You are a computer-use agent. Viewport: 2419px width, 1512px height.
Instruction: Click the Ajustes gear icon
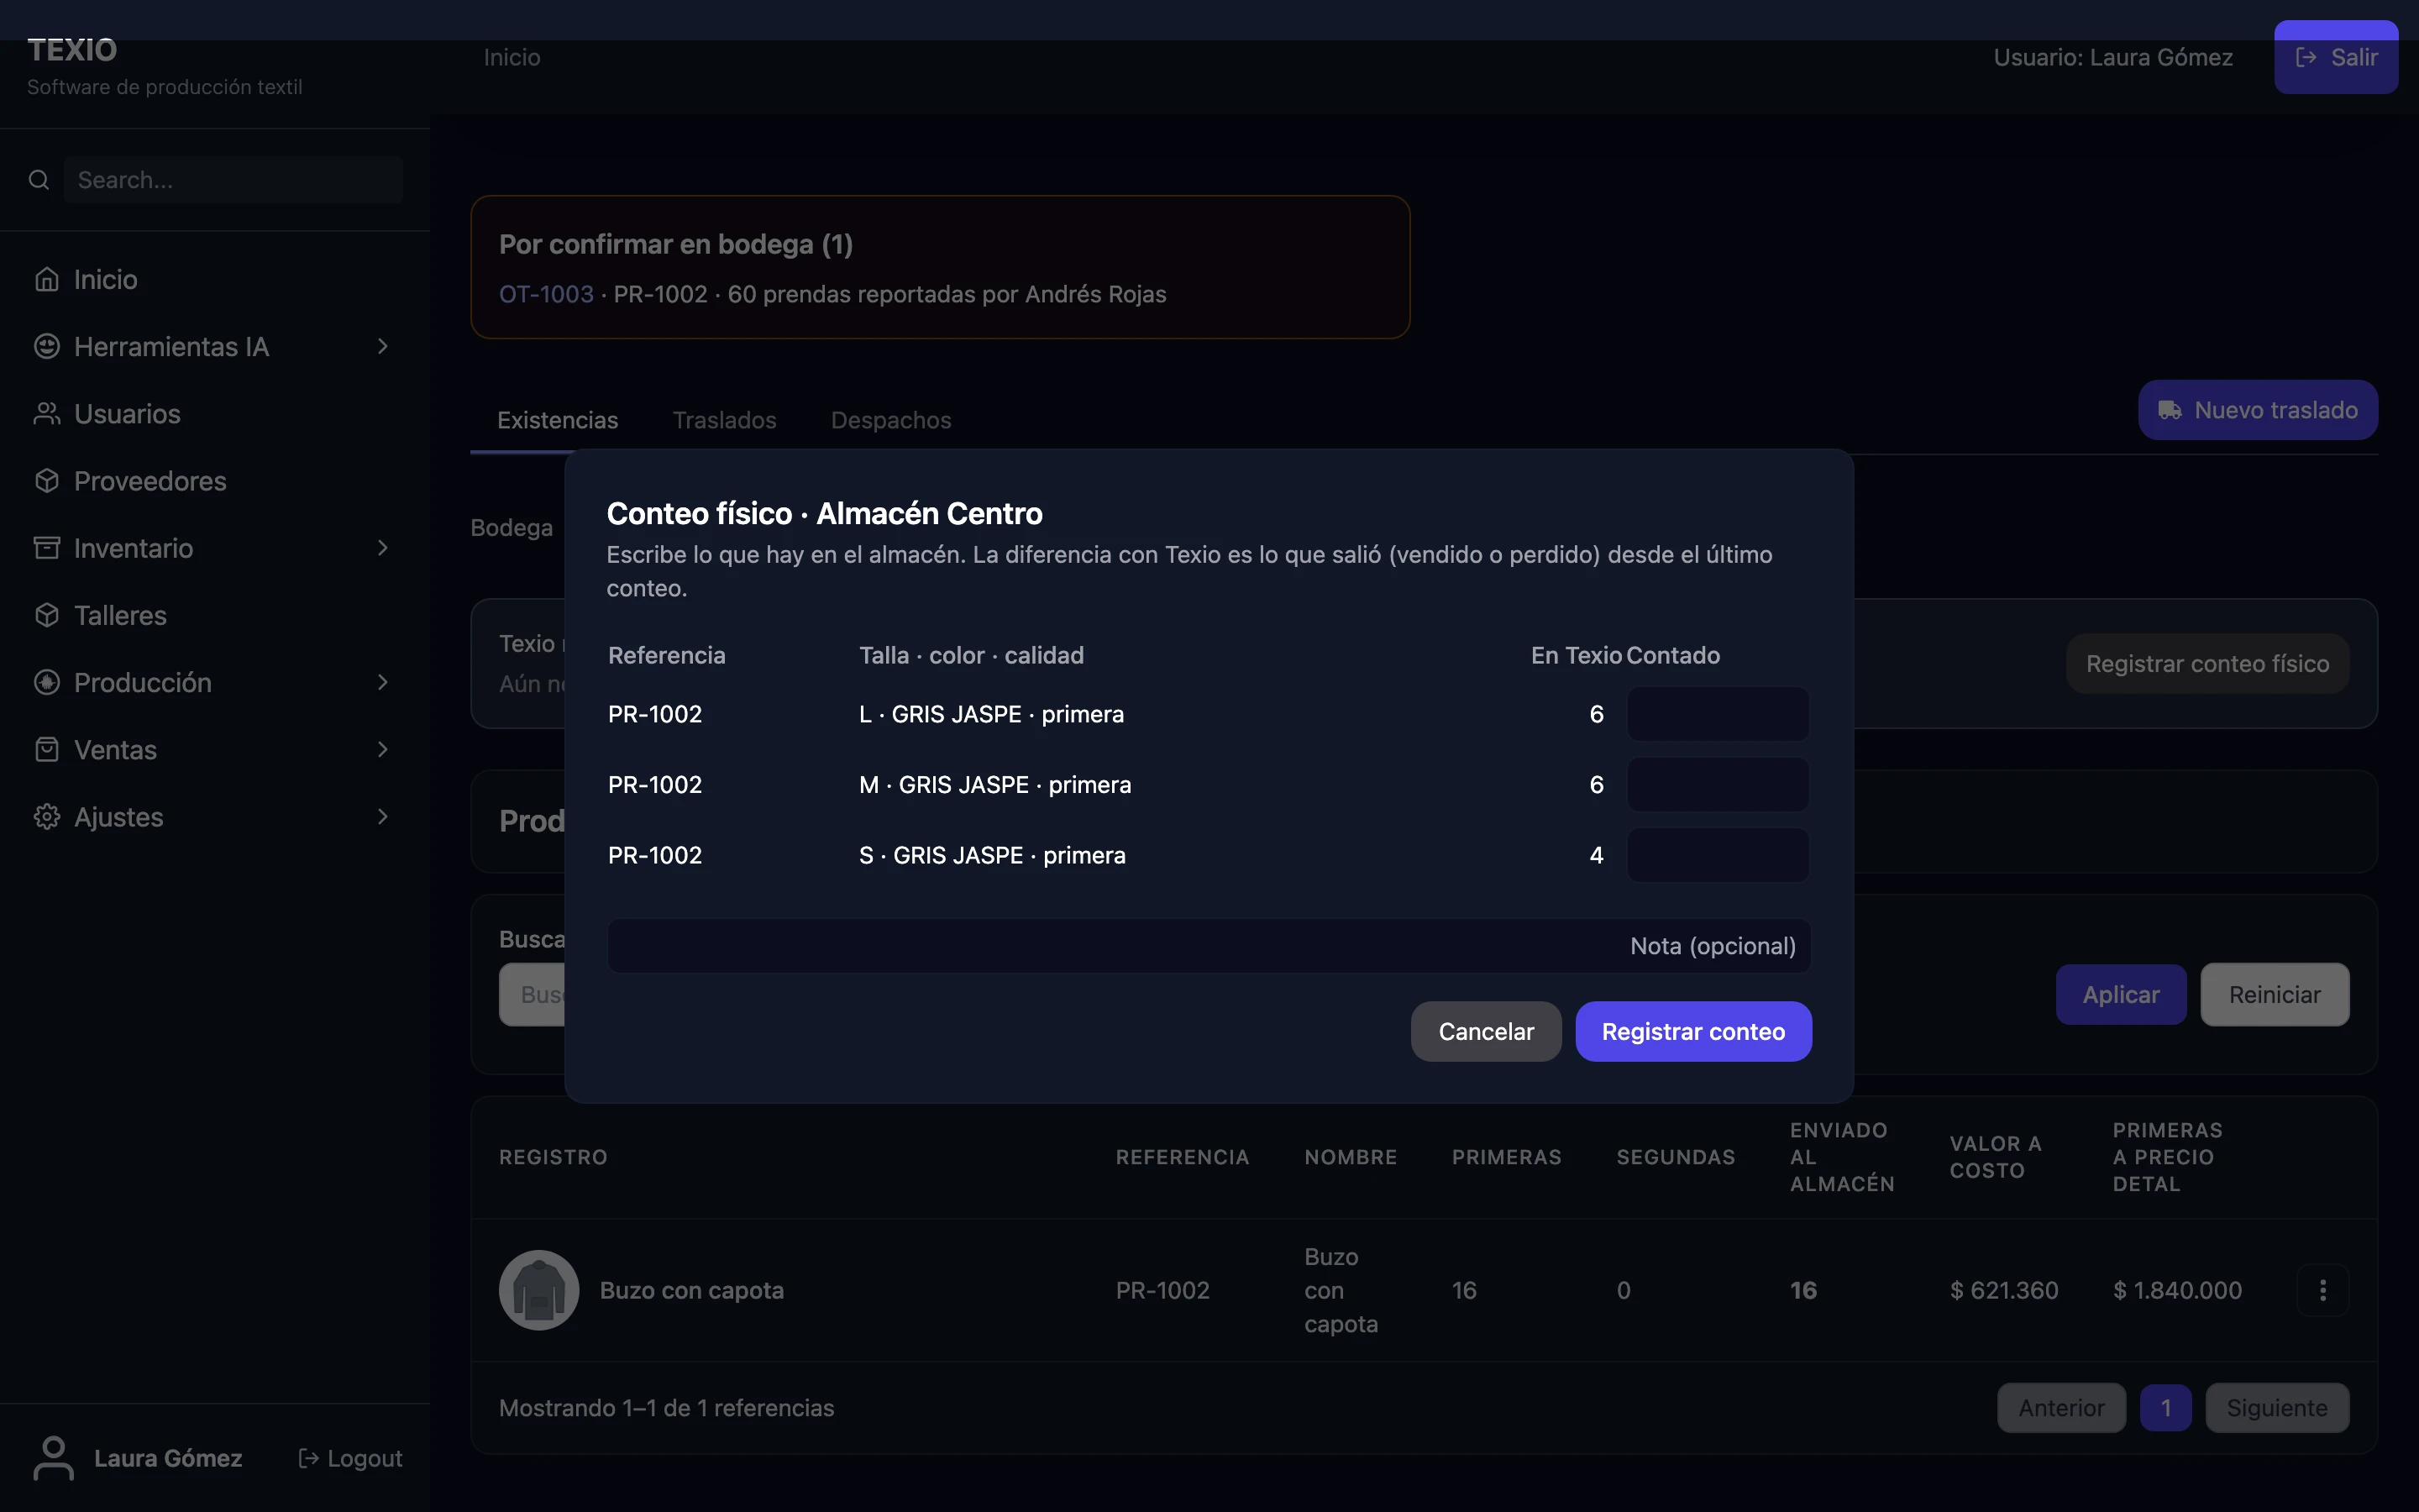click(47, 816)
